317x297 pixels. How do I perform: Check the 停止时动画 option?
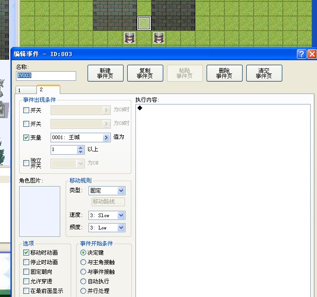[26, 262]
